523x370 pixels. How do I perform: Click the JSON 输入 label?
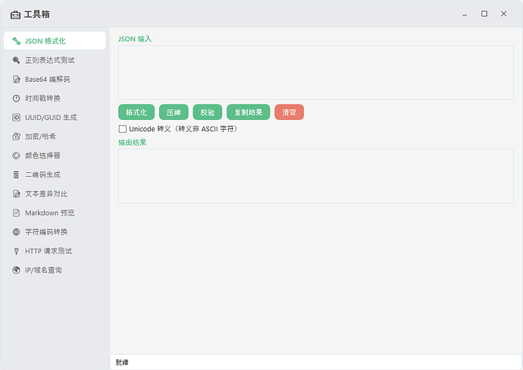(135, 39)
